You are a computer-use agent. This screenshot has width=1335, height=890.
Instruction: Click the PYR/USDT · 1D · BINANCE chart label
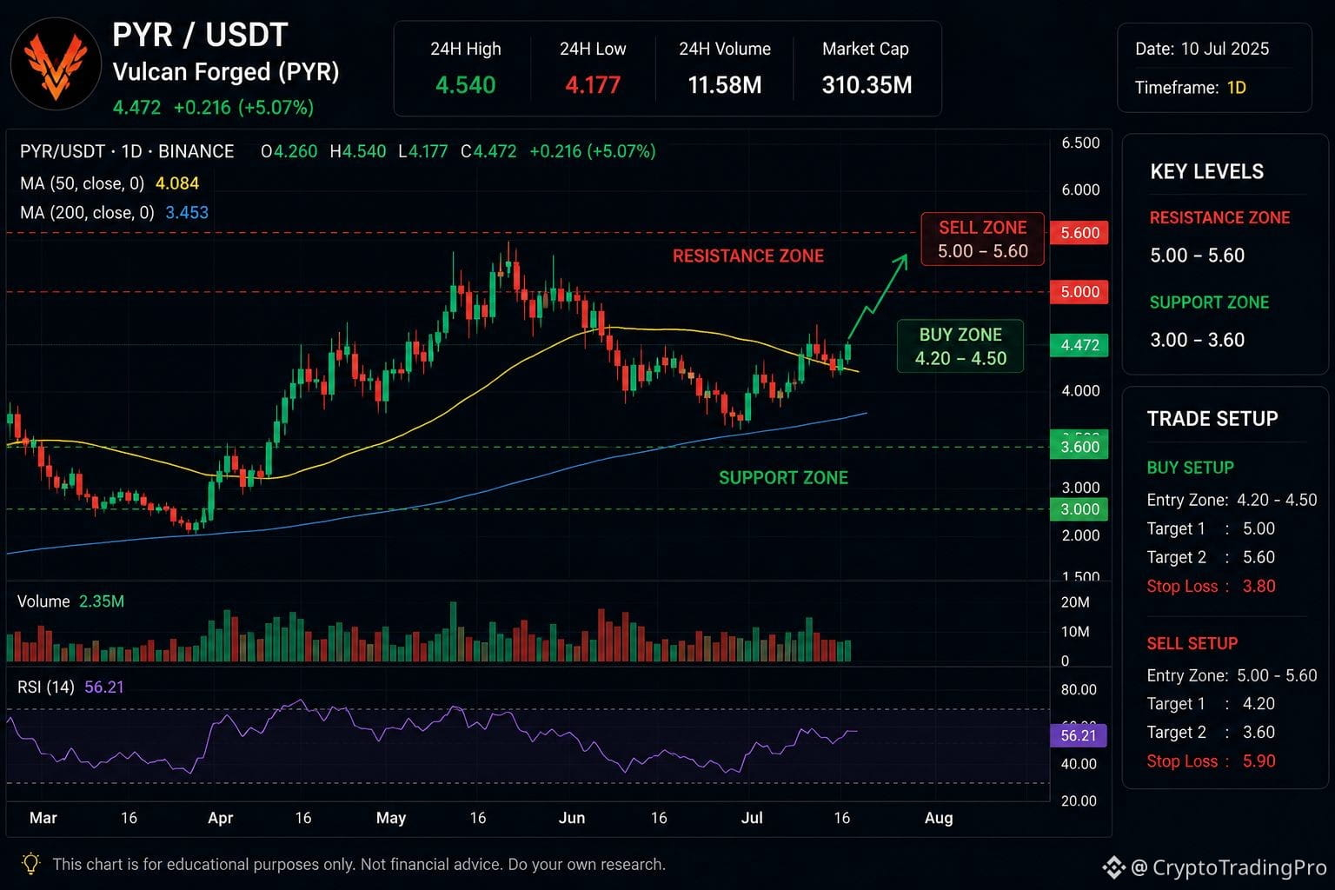[x=127, y=151]
